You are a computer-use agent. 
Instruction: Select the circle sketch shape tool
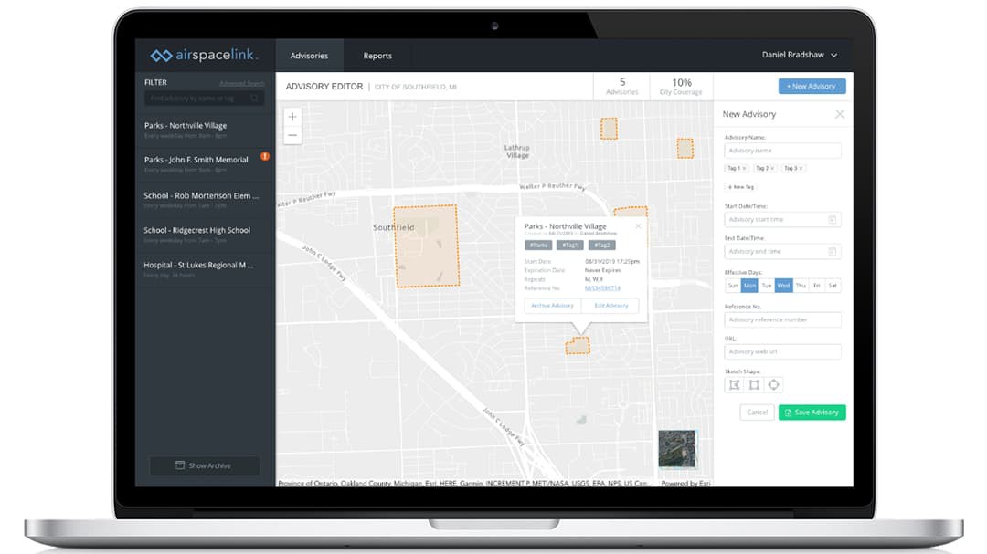pos(774,385)
